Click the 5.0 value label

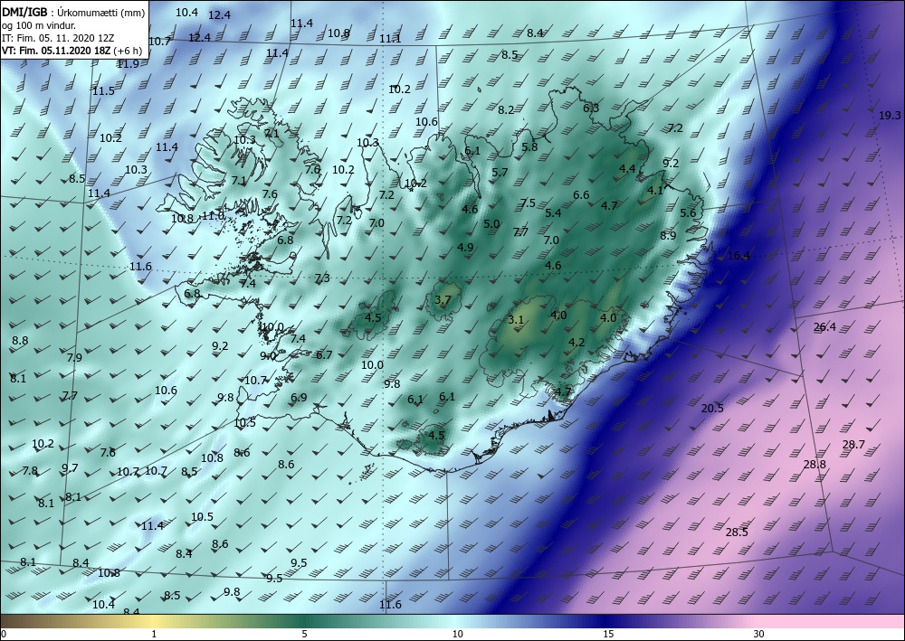pyautogui.click(x=491, y=223)
